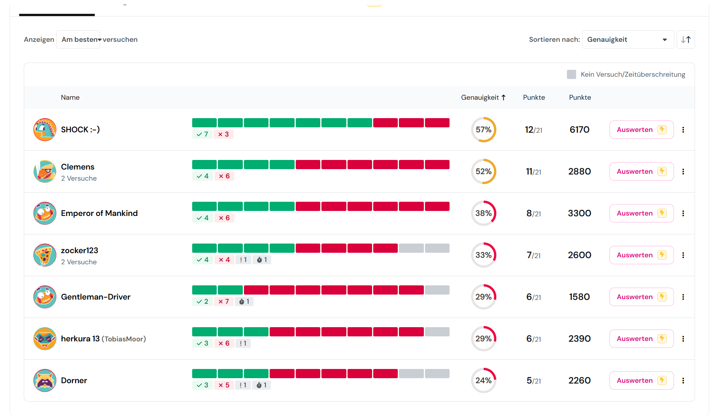Image resolution: width=710 pixels, height=415 pixels.
Task: Click herkura 13's orange avatar icon
Action: click(45, 339)
